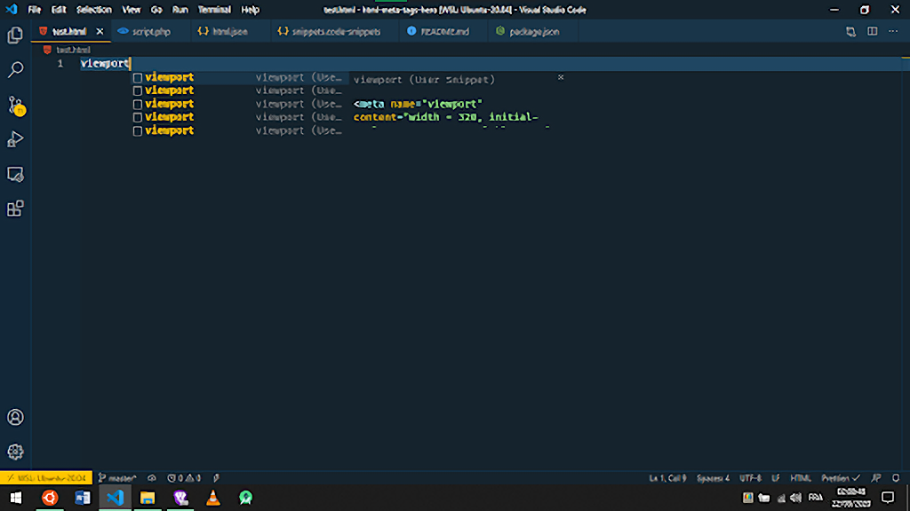Switch to the snippets.code-snippets tab
Viewport: 910px width, 511px height.
335,31
